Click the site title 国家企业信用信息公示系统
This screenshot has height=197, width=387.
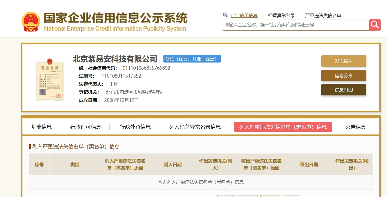(116, 18)
